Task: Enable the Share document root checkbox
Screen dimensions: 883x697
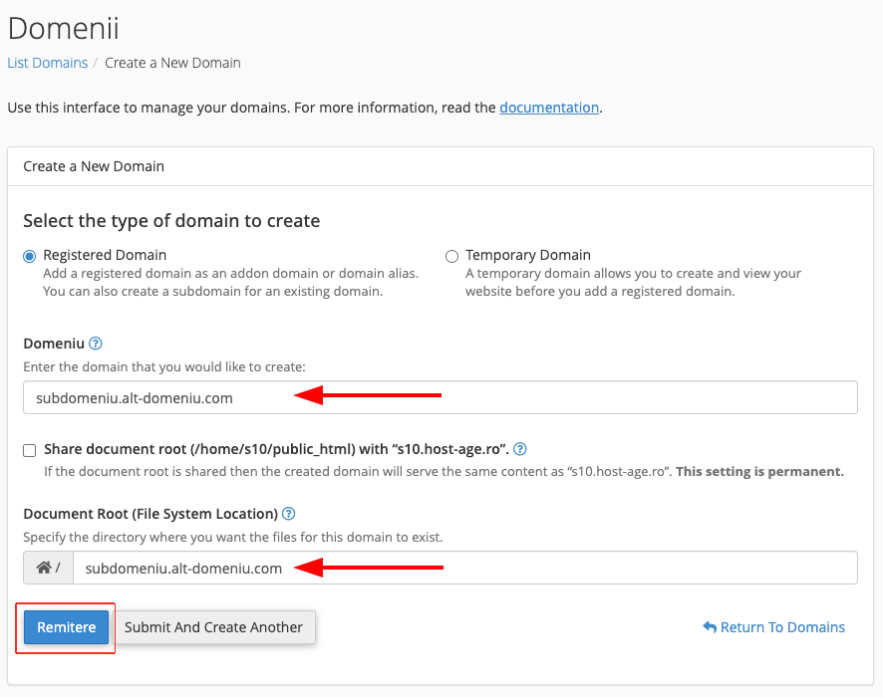Action: [30, 450]
